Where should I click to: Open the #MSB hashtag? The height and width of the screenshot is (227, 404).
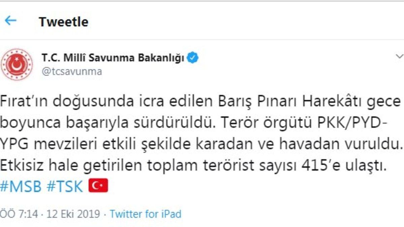pyautogui.click(x=21, y=187)
